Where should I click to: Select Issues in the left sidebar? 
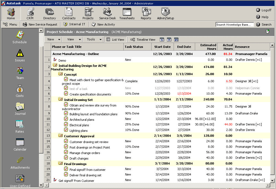tap(20, 55)
